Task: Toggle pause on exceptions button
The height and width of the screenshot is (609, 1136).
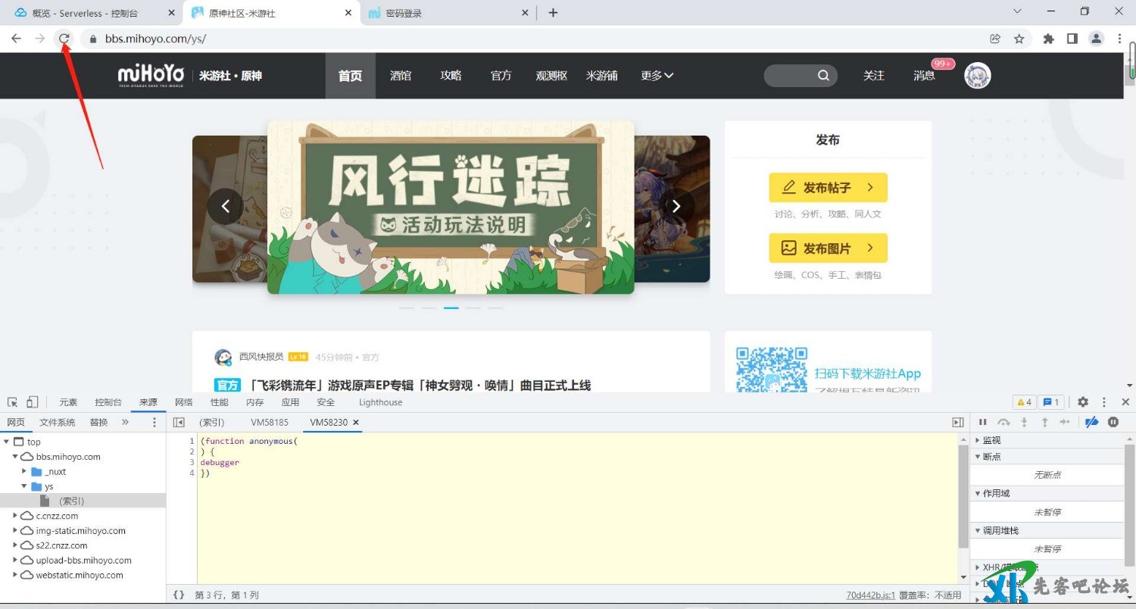Action: tap(1113, 422)
